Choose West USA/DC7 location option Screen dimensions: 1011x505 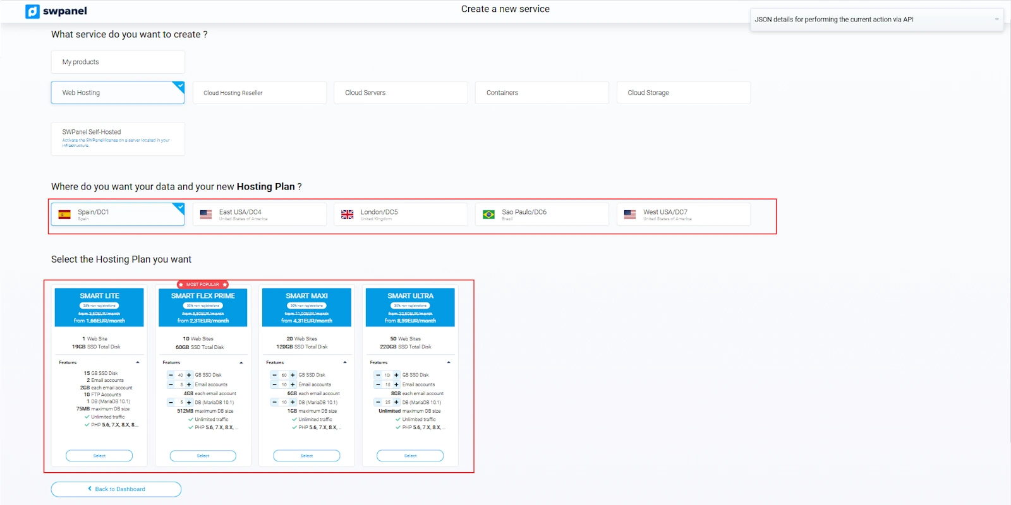(683, 215)
